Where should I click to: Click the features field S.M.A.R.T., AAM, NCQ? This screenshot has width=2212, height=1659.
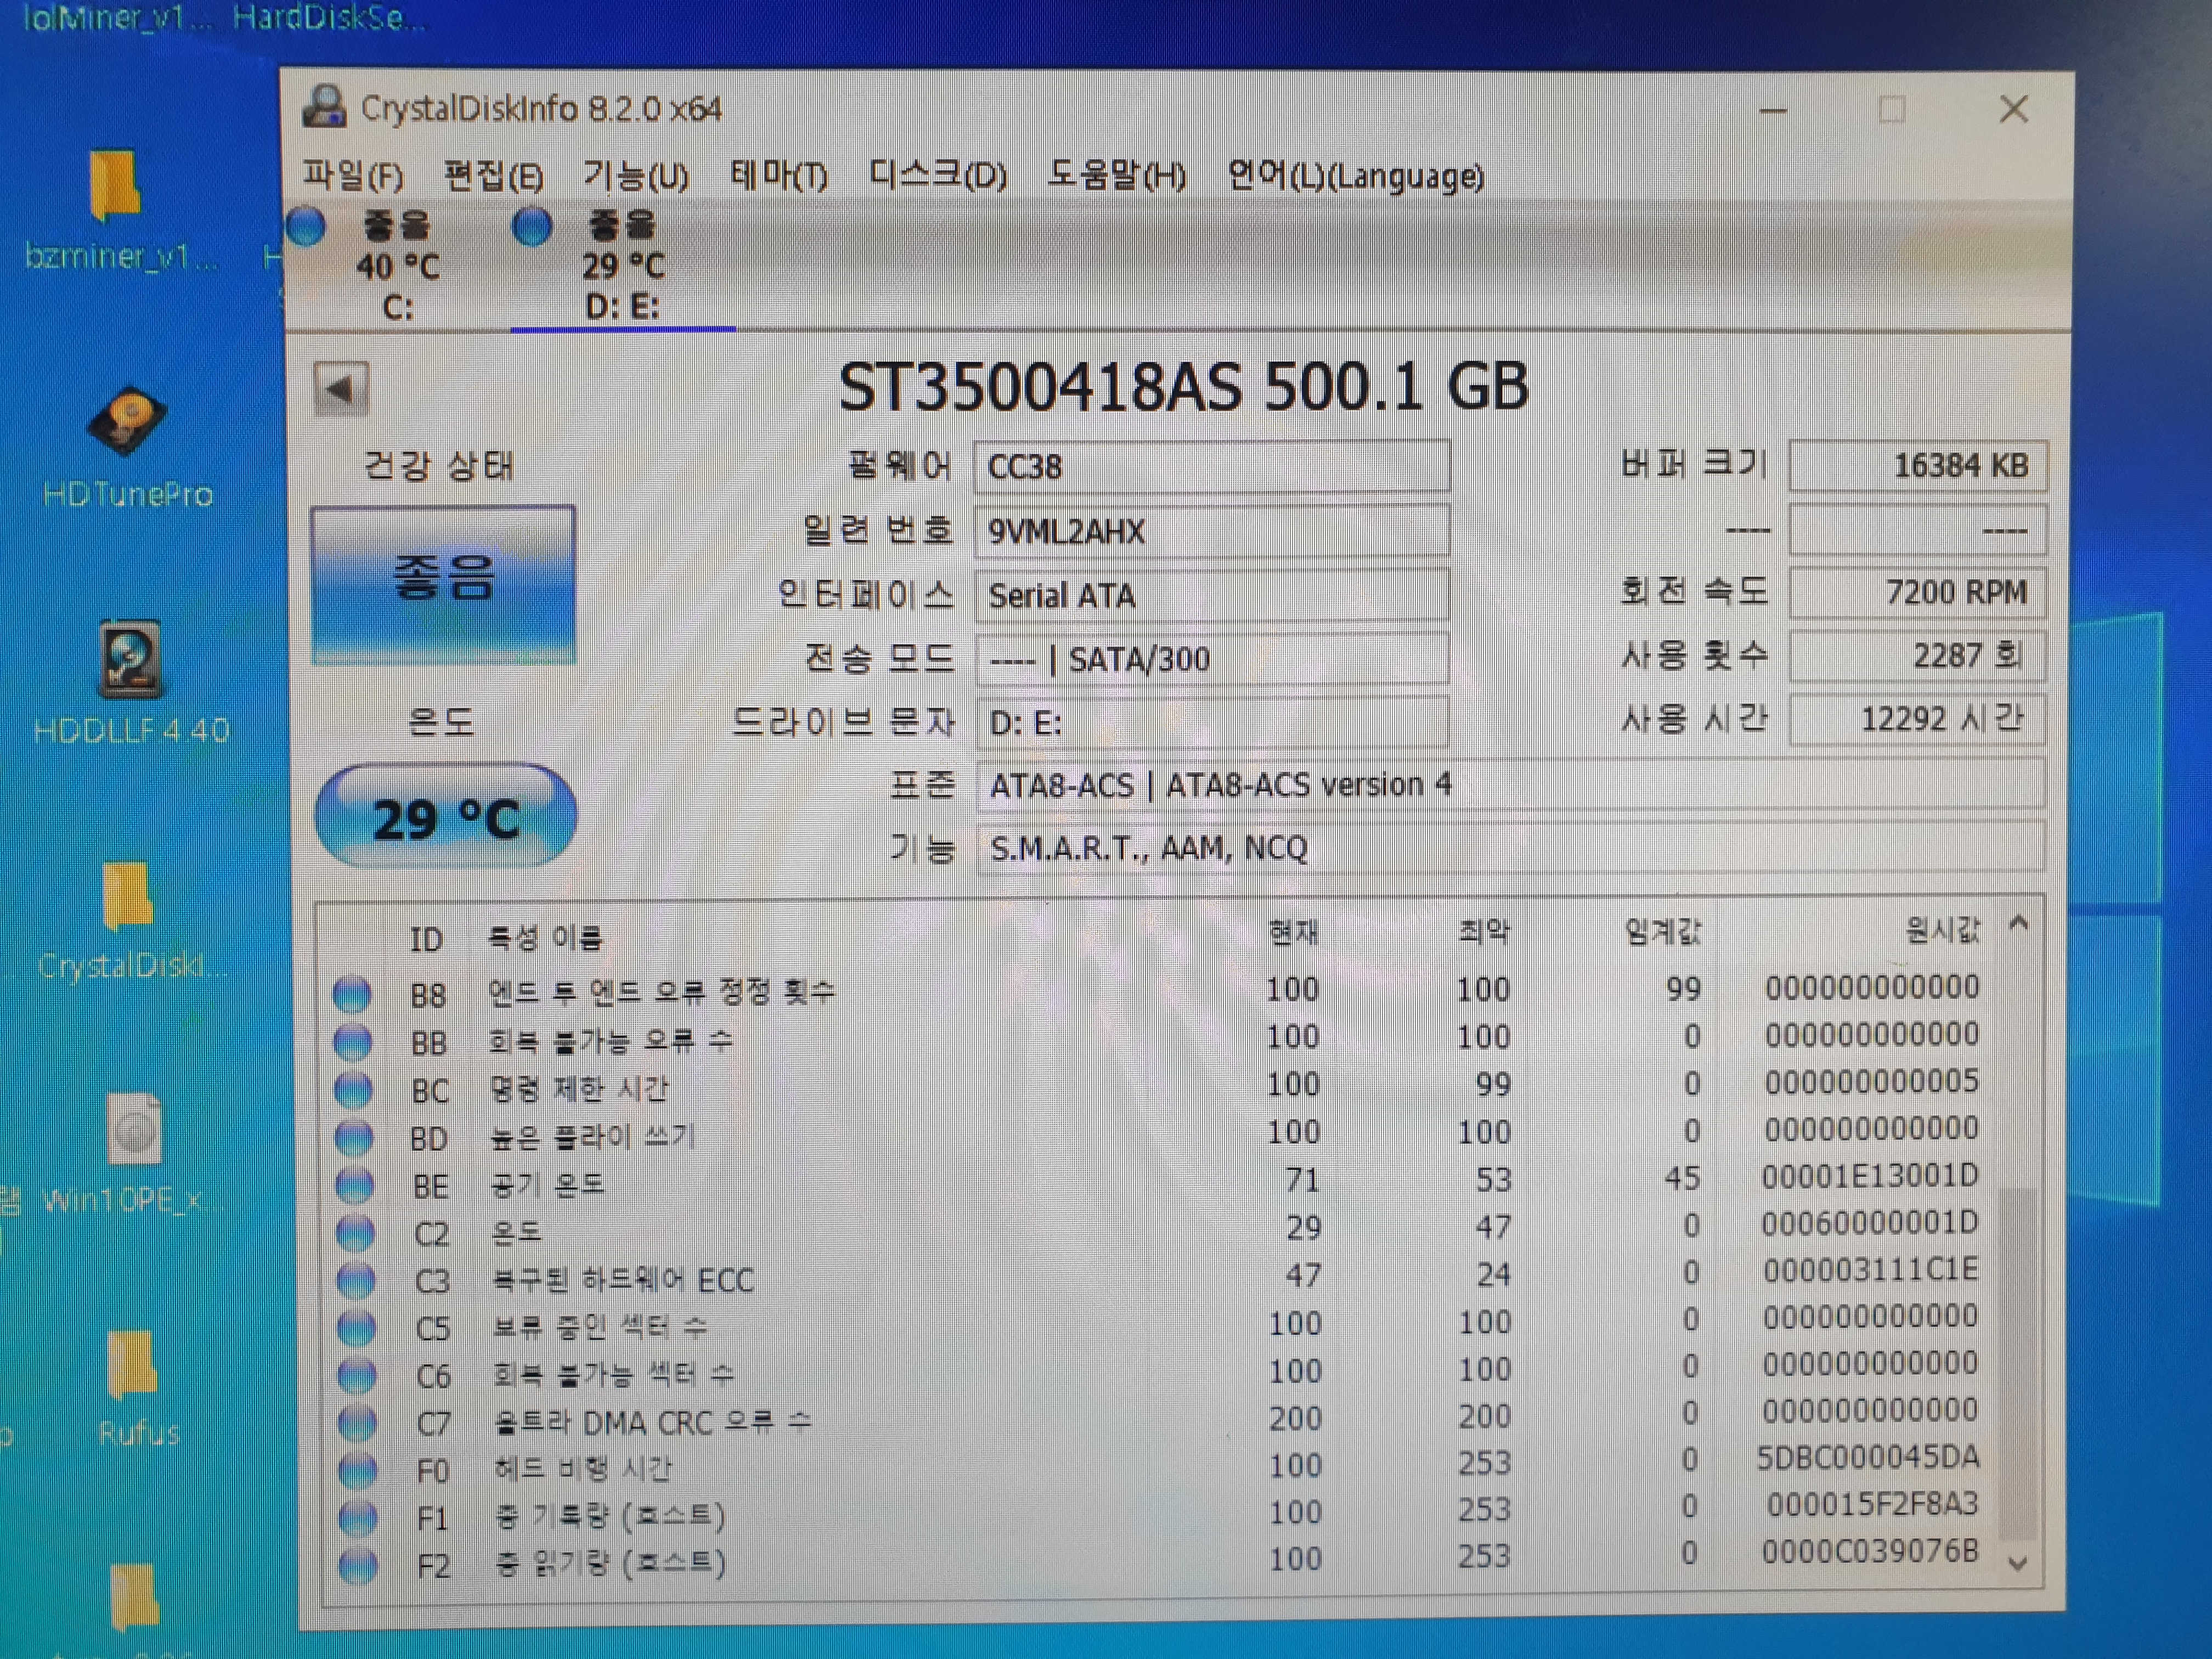coord(1510,848)
